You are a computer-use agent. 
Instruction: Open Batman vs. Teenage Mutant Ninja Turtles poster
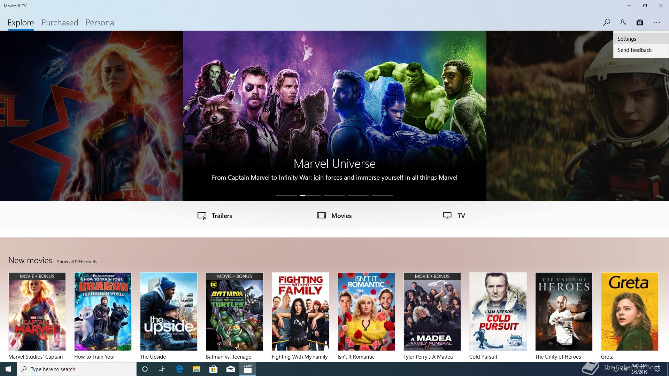(234, 312)
